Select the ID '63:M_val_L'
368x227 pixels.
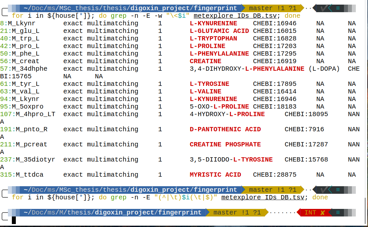click(x=20, y=91)
